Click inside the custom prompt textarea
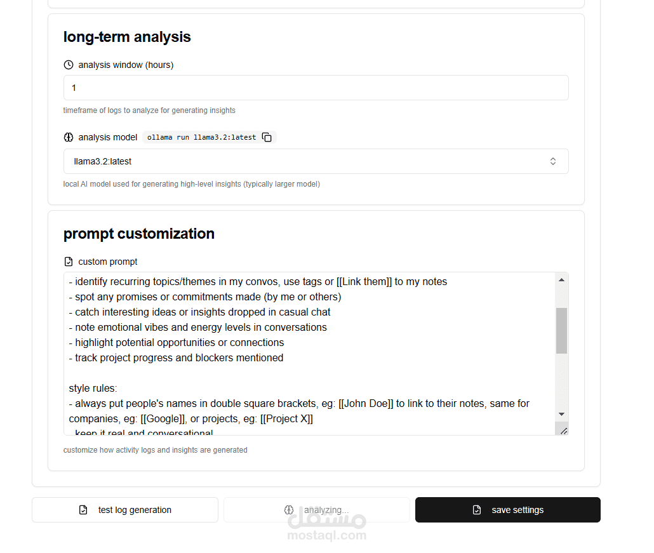This screenshot has width=654, height=553. tap(309, 354)
